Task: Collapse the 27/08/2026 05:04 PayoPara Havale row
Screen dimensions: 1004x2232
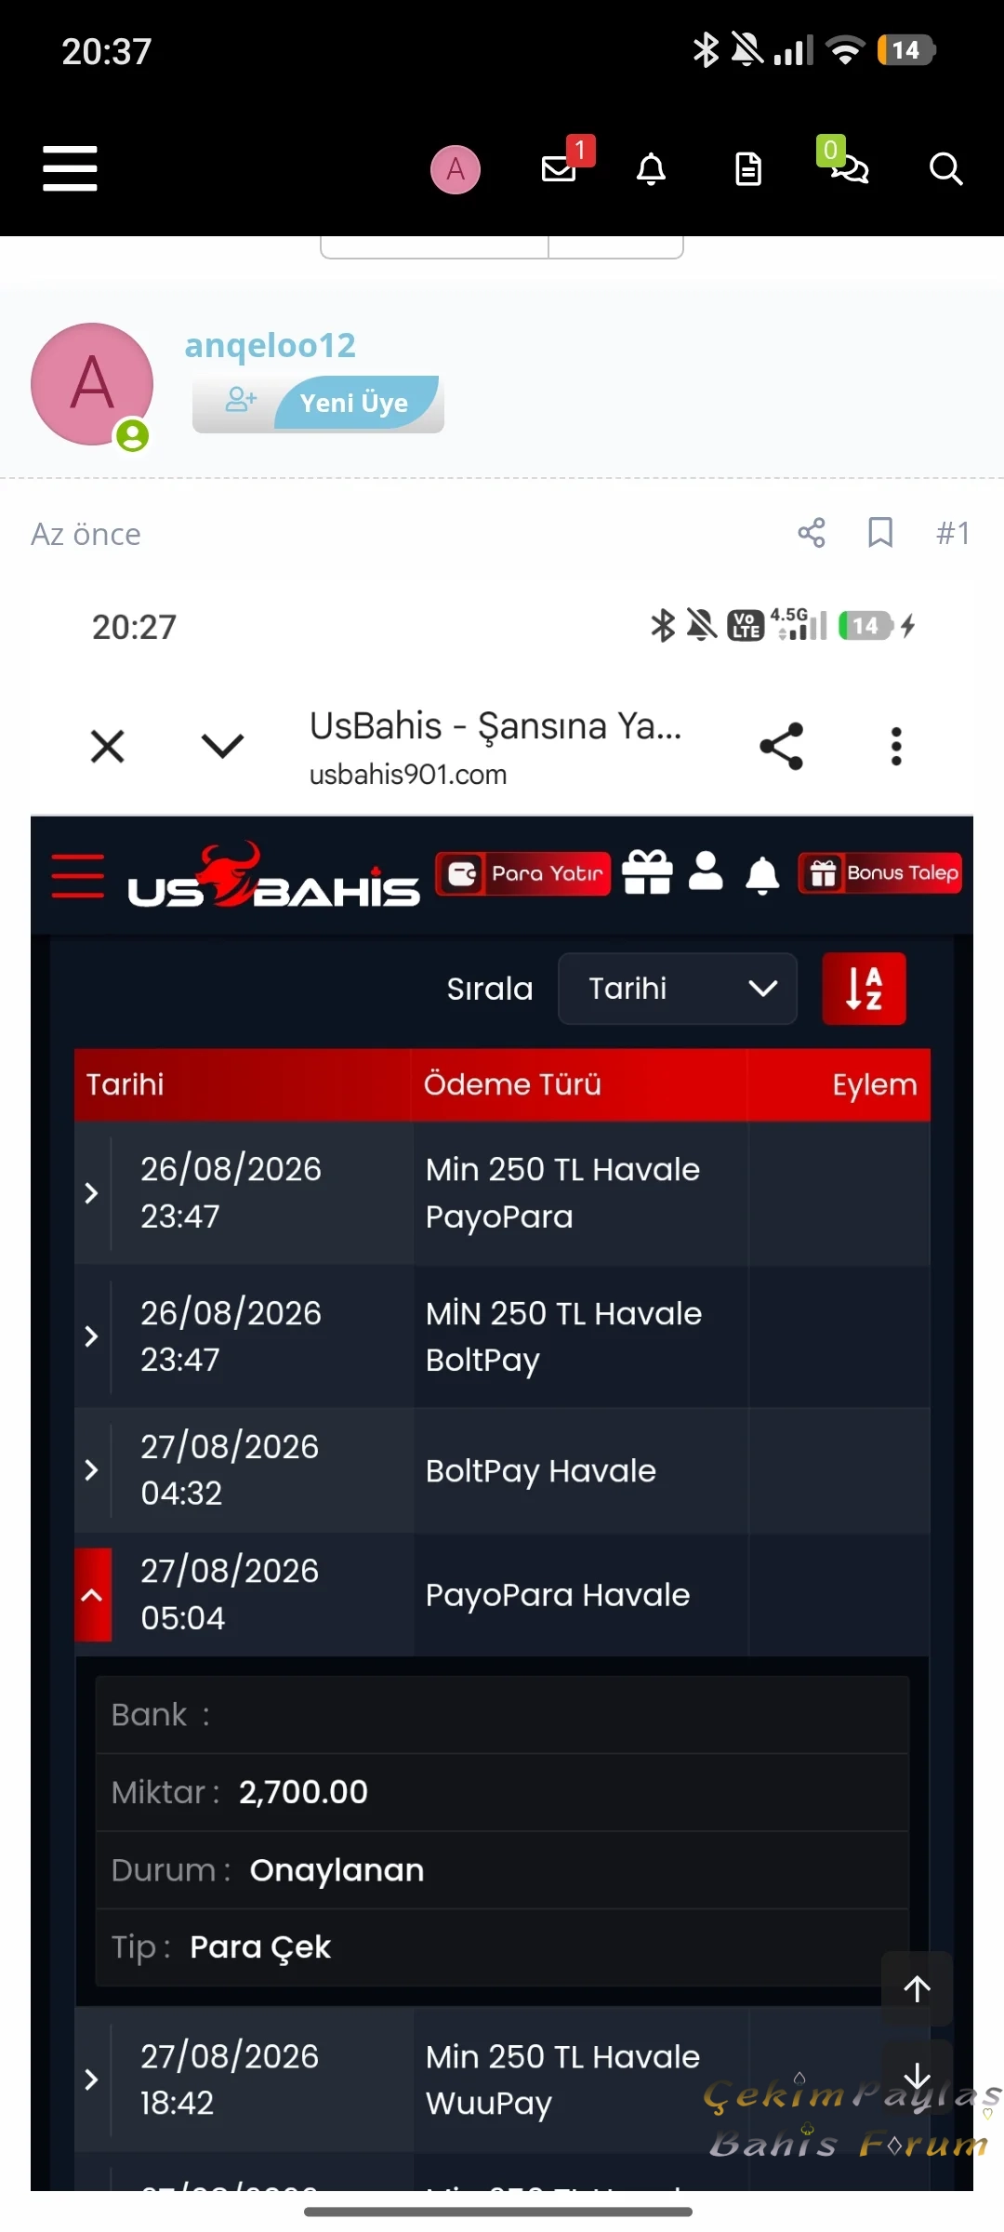Action: point(92,1595)
